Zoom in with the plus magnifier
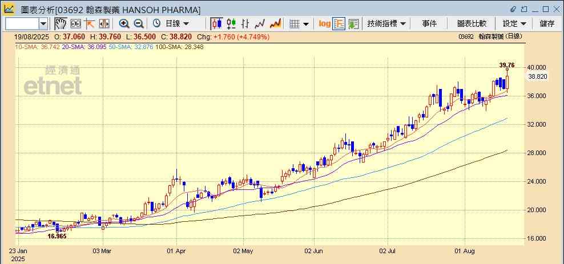The height and width of the screenshot is (264, 564). coord(124,24)
